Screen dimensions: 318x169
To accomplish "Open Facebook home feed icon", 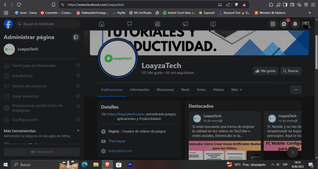I will coord(102,24).
